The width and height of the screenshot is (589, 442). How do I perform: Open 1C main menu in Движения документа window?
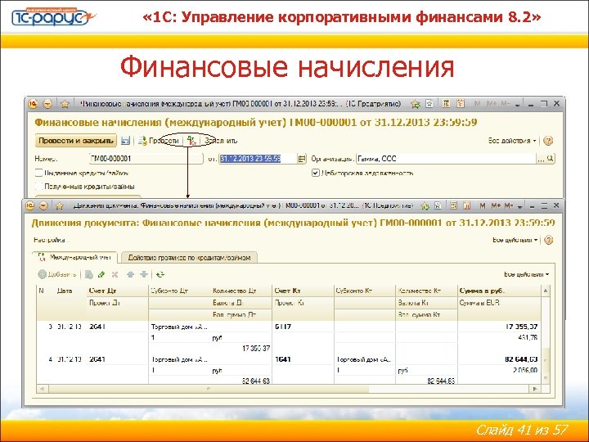coord(30,205)
